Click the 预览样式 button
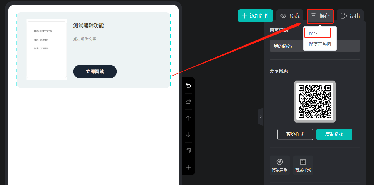The image size is (374, 185). [295, 134]
